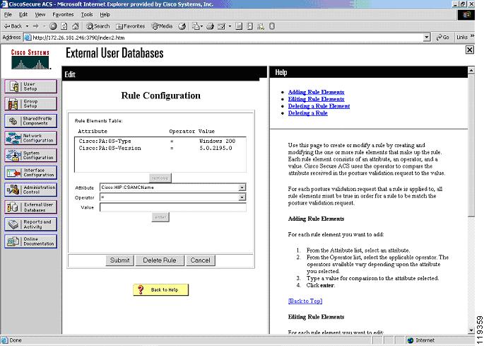Go to the browser Home page
Screen dimensions: 484x346
click(x=76, y=26)
